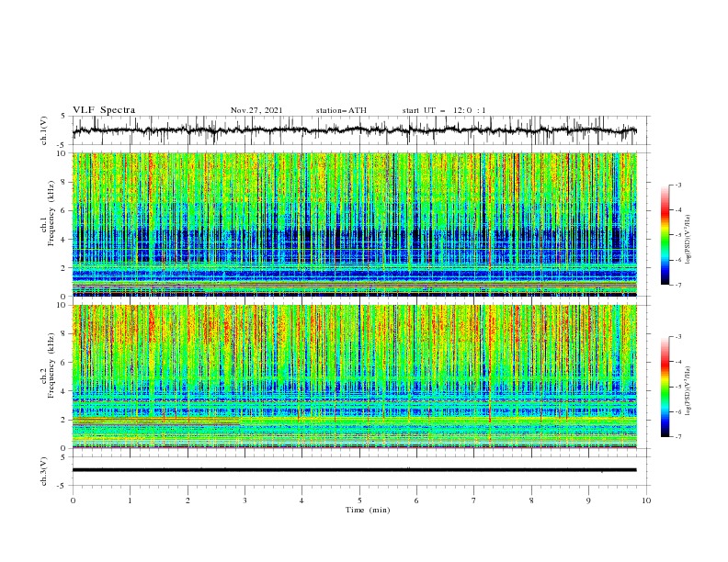Click the "station=ATH" label
728x562 pixels.
click(341, 110)
